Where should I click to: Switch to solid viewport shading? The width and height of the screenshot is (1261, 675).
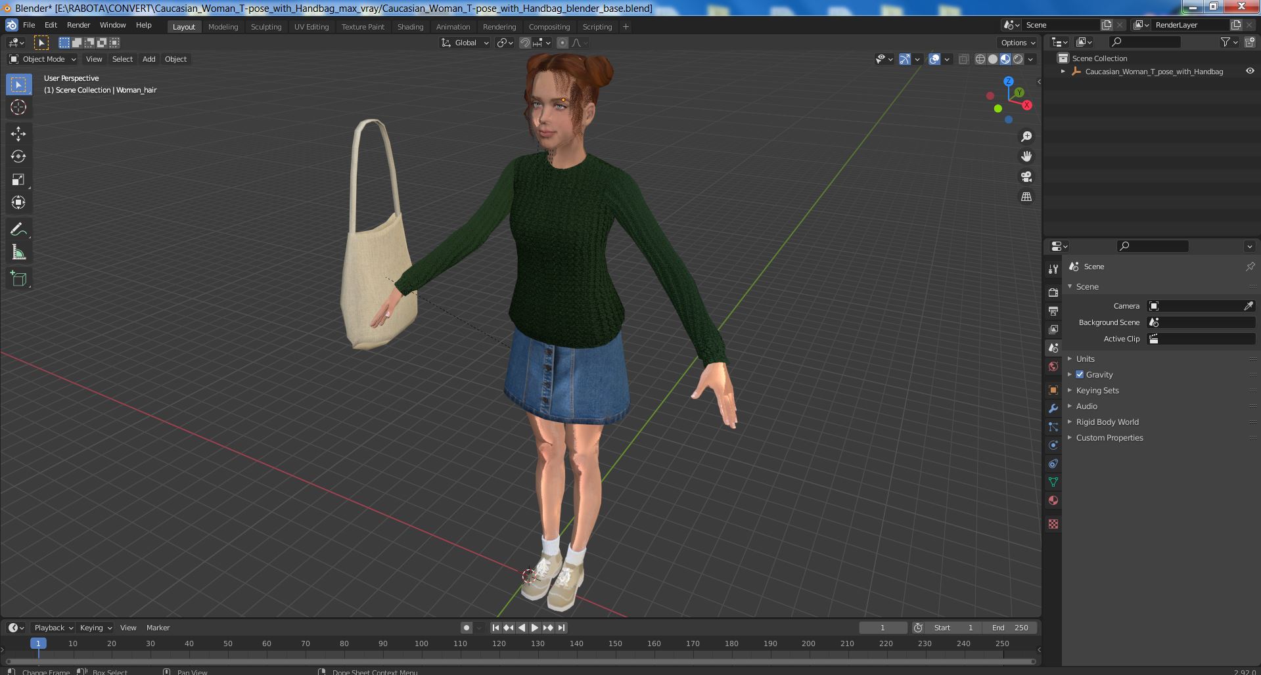click(x=993, y=59)
